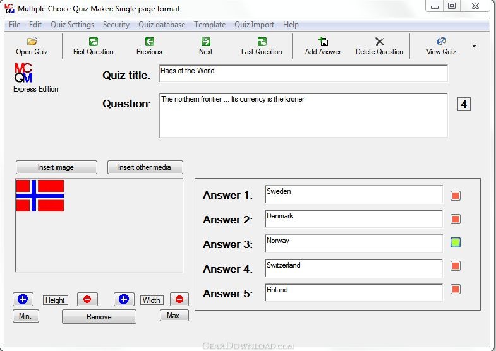Decrease image width with the minus button

[x=179, y=299]
